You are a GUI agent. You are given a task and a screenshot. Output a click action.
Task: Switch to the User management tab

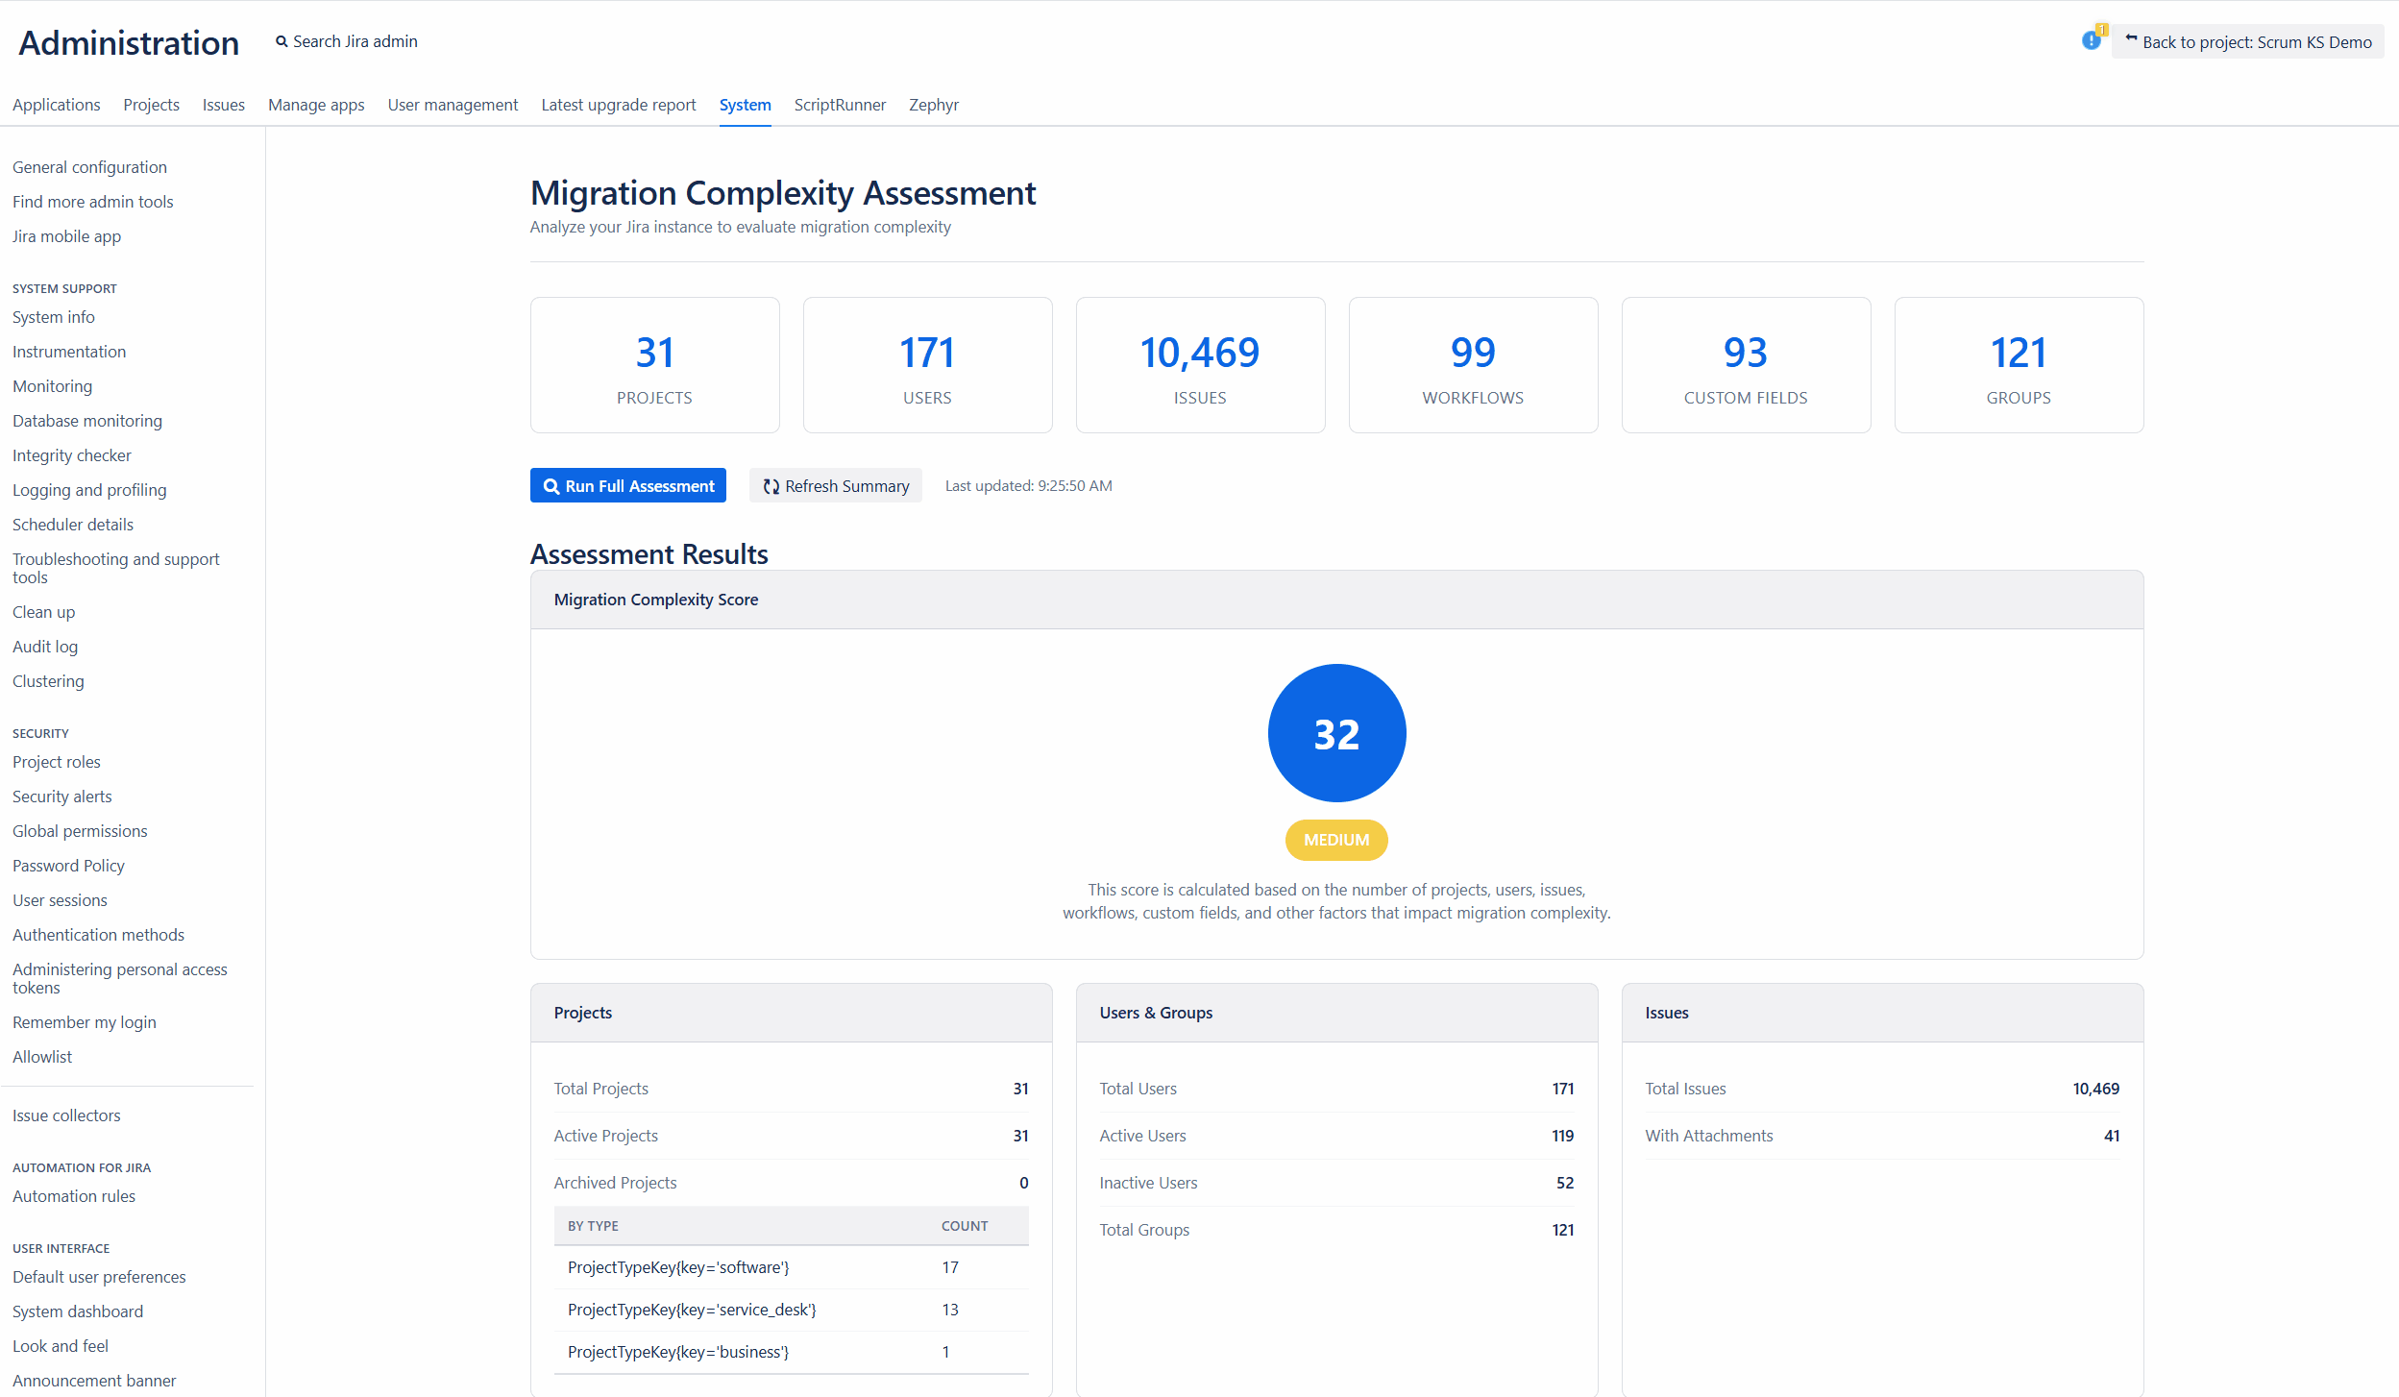coord(453,105)
